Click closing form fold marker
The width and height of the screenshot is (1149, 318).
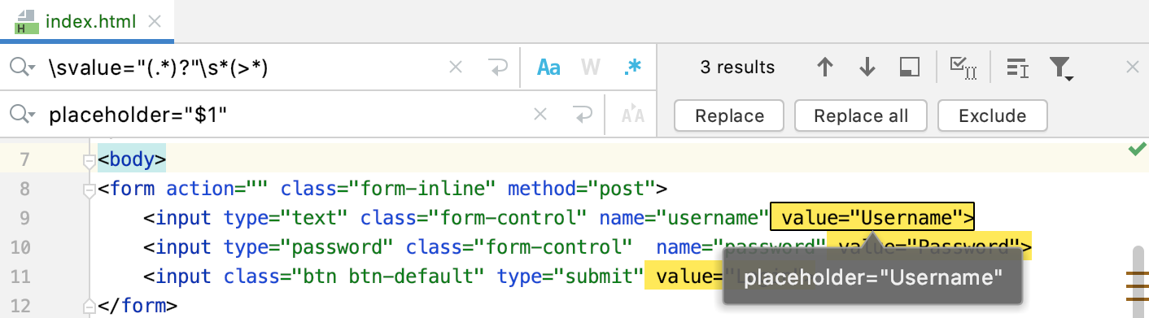point(90,306)
